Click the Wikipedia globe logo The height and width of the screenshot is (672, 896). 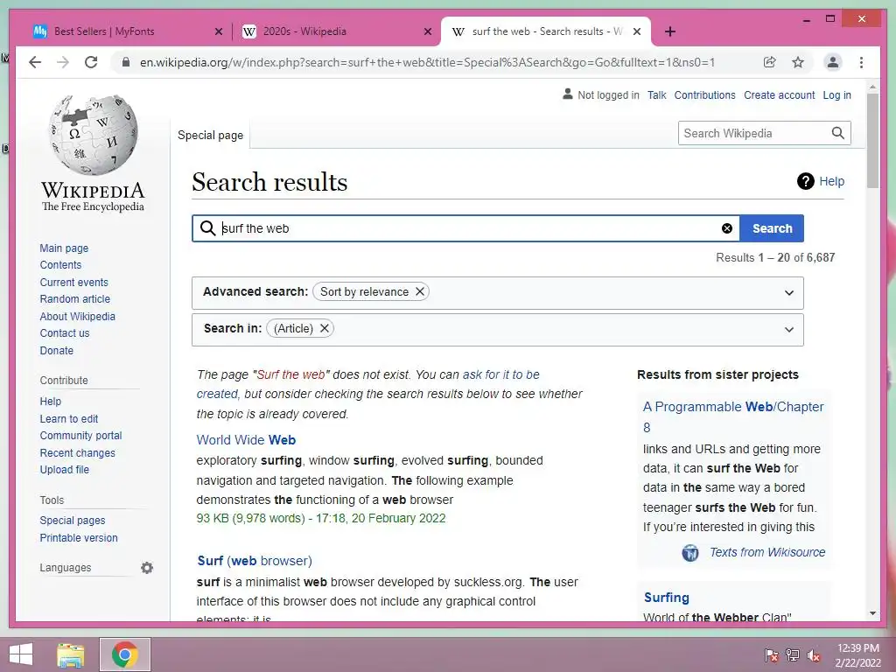pyautogui.click(x=93, y=135)
